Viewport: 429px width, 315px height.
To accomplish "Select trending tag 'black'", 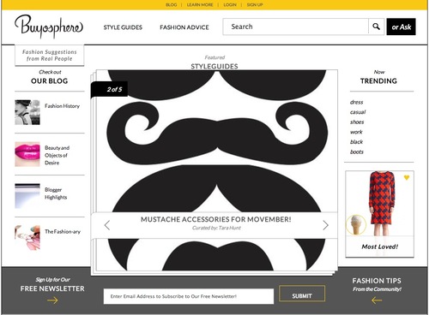I will pyautogui.click(x=356, y=142).
